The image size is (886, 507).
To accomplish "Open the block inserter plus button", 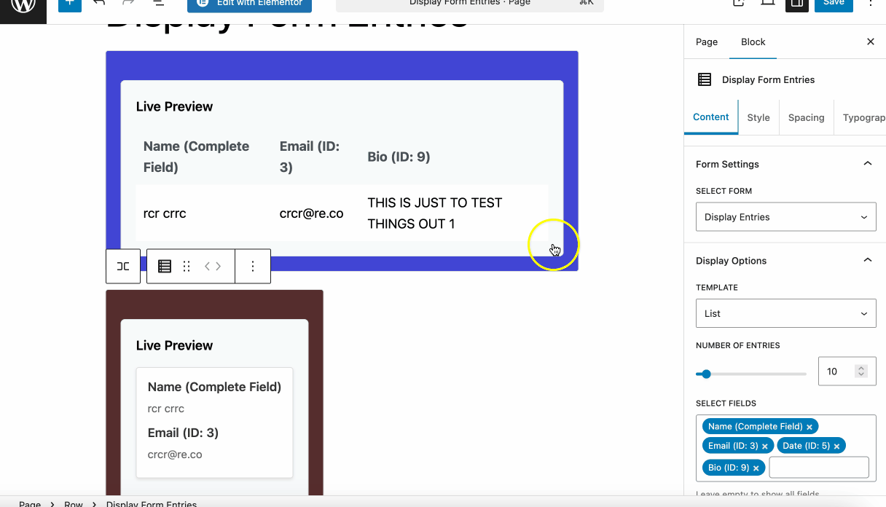I will [x=70, y=4].
